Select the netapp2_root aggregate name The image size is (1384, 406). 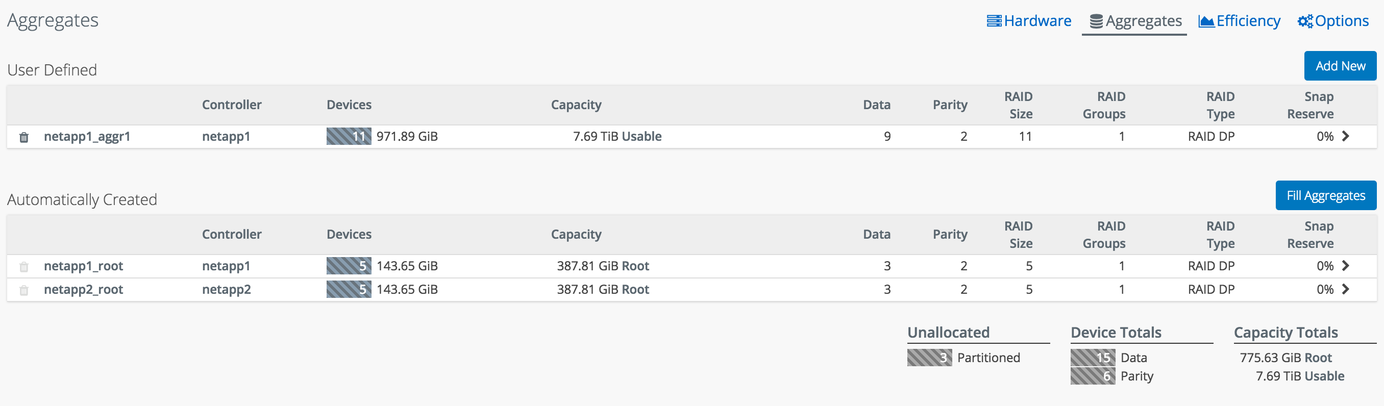coord(83,290)
